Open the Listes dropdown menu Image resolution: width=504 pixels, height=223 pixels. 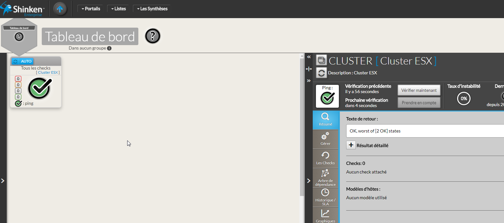[x=119, y=9]
